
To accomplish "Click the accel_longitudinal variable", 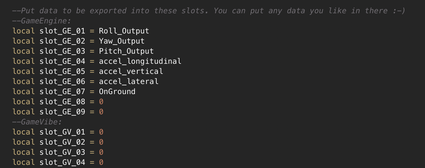I will pos(140,61).
